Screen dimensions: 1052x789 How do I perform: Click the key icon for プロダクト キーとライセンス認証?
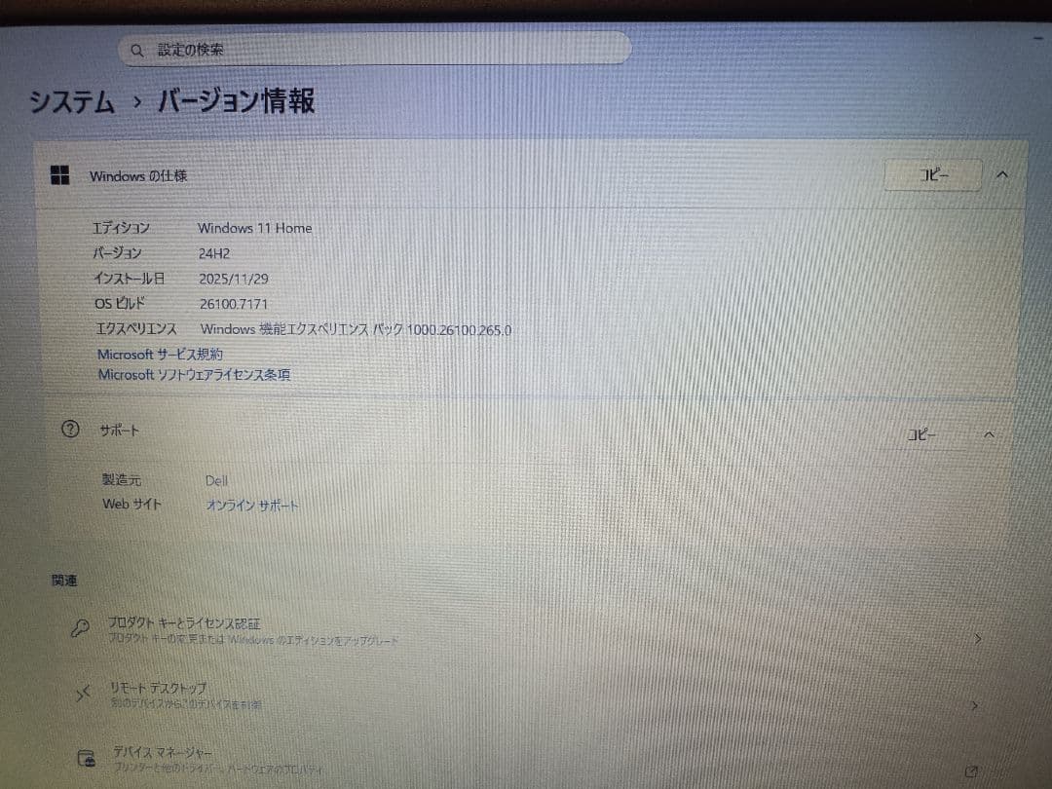coord(82,628)
